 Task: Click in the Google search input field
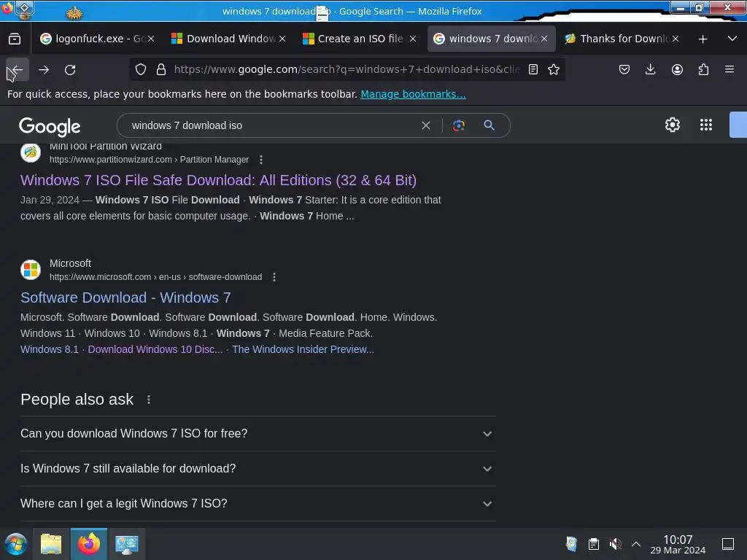tap(271, 125)
